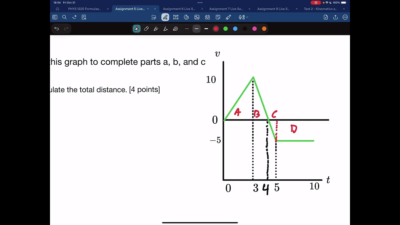
Task: Choose the medium stroke width
Action: click(x=197, y=29)
